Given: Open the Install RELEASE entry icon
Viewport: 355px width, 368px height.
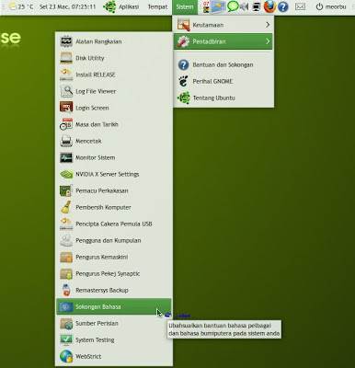Looking at the screenshot, I should tap(66, 75).
